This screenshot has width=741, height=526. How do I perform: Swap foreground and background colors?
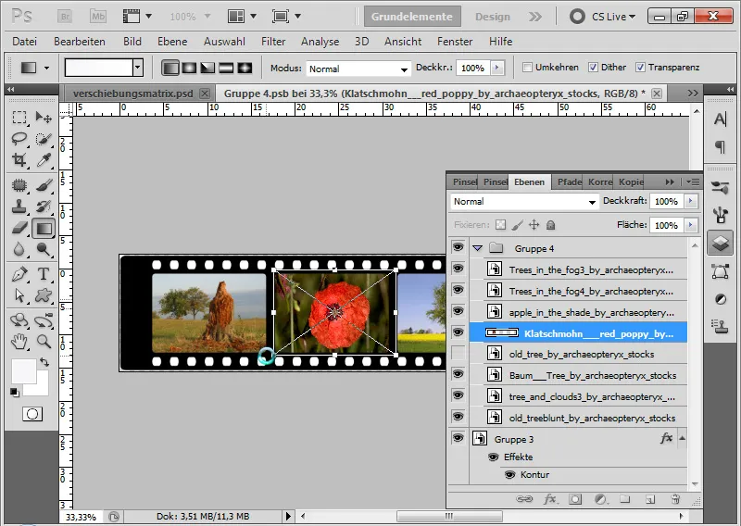click(x=44, y=362)
